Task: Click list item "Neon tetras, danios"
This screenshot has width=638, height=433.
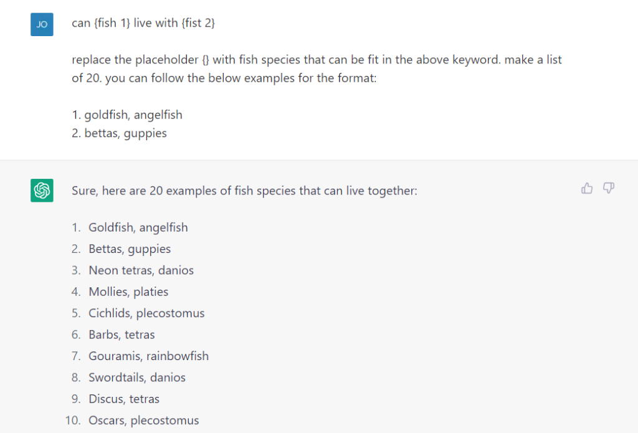Action: (x=141, y=270)
